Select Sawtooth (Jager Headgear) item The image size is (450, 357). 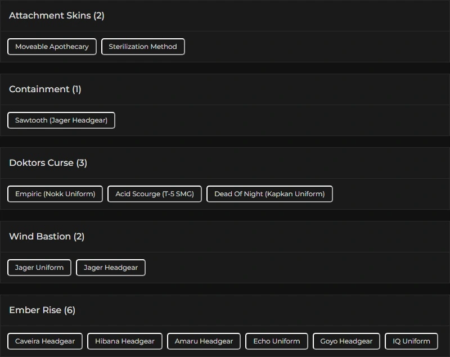61,120
